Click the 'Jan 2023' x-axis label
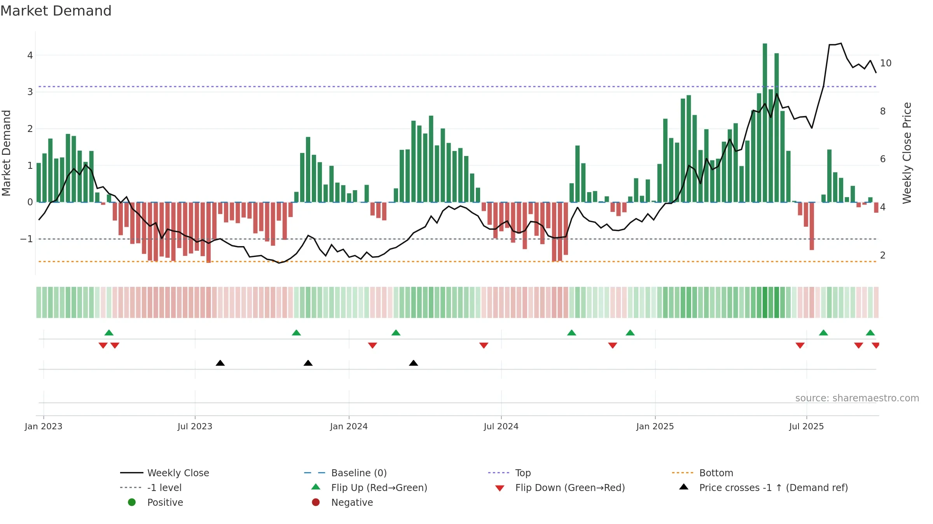933x524 pixels. (x=44, y=426)
